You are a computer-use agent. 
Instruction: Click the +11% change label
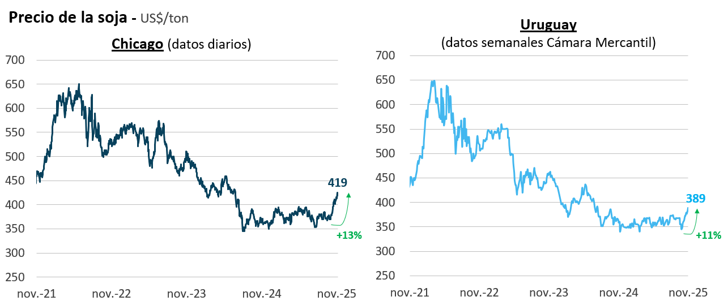click(708, 235)
